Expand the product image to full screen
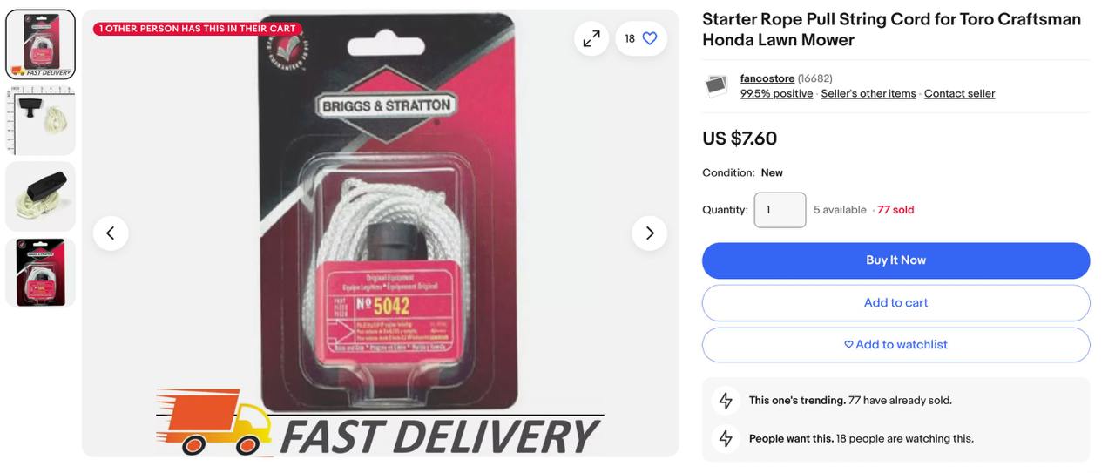The height and width of the screenshot is (473, 1115). 591,38
